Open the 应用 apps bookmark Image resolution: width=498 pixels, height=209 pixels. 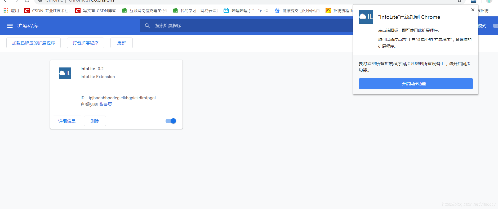coord(11,11)
